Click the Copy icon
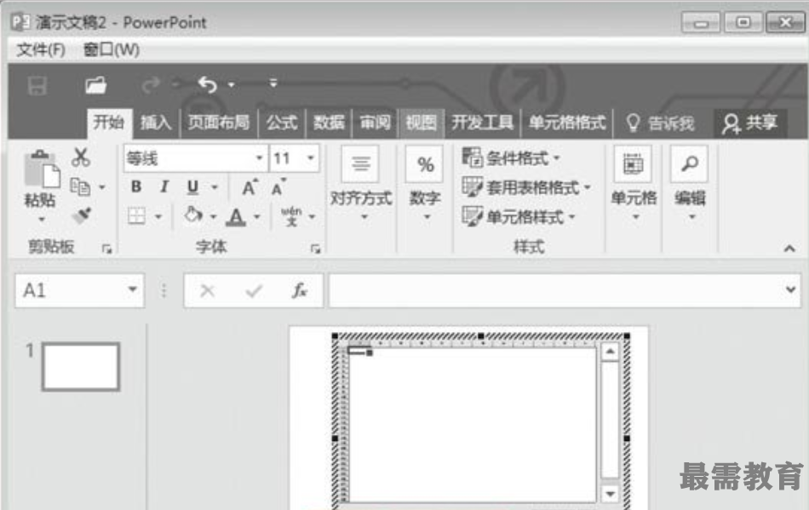Image resolution: width=809 pixels, height=510 pixels. pos(80,186)
